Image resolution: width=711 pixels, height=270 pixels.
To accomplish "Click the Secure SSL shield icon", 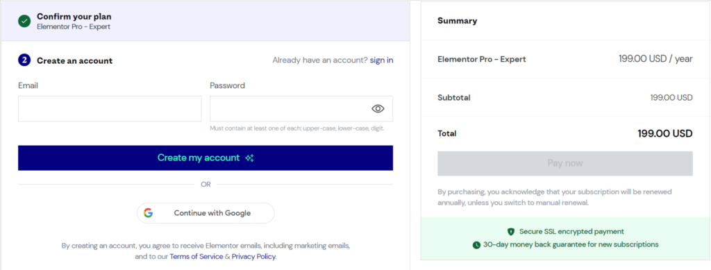I will point(511,232).
